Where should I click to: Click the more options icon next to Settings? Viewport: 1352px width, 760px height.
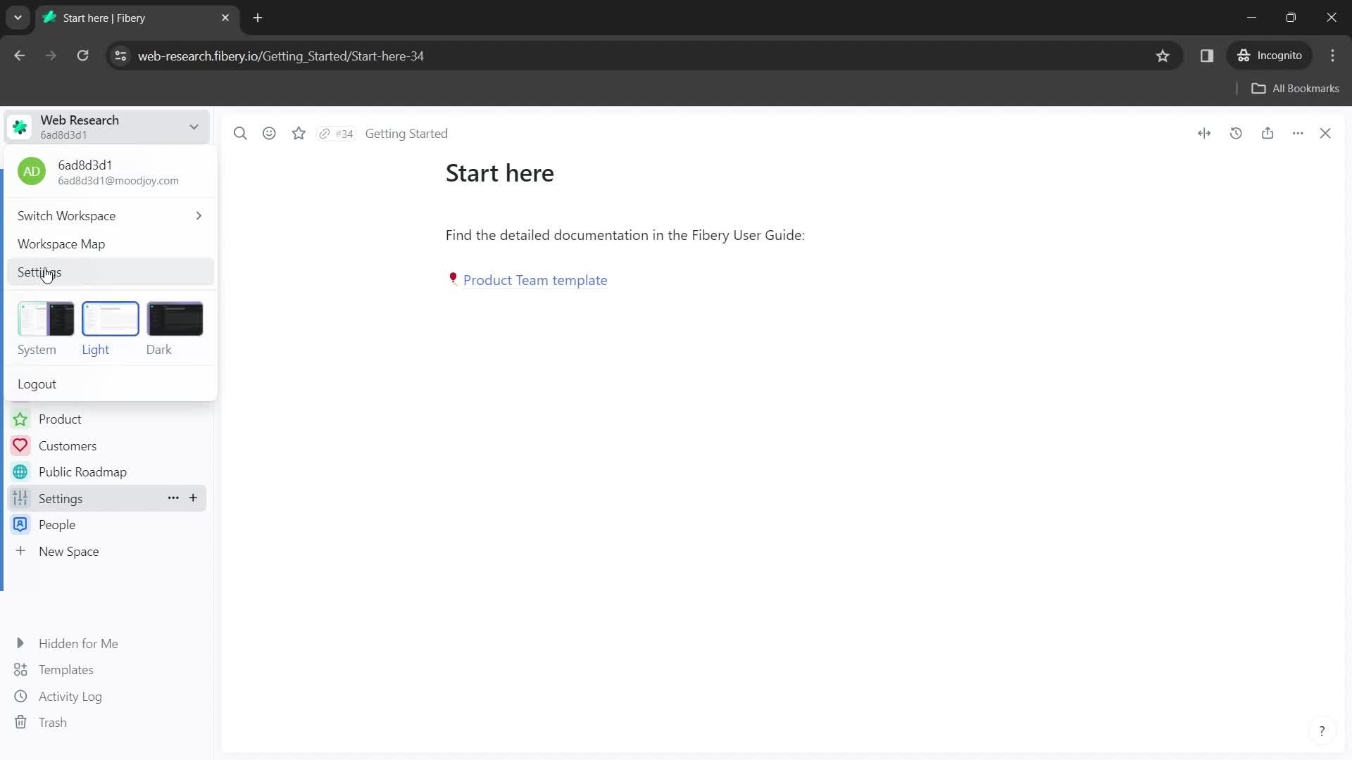pyautogui.click(x=173, y=498)
